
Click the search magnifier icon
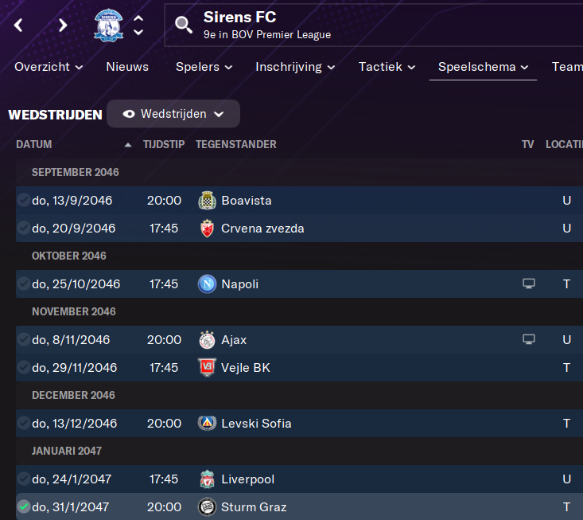pos(184,25)
